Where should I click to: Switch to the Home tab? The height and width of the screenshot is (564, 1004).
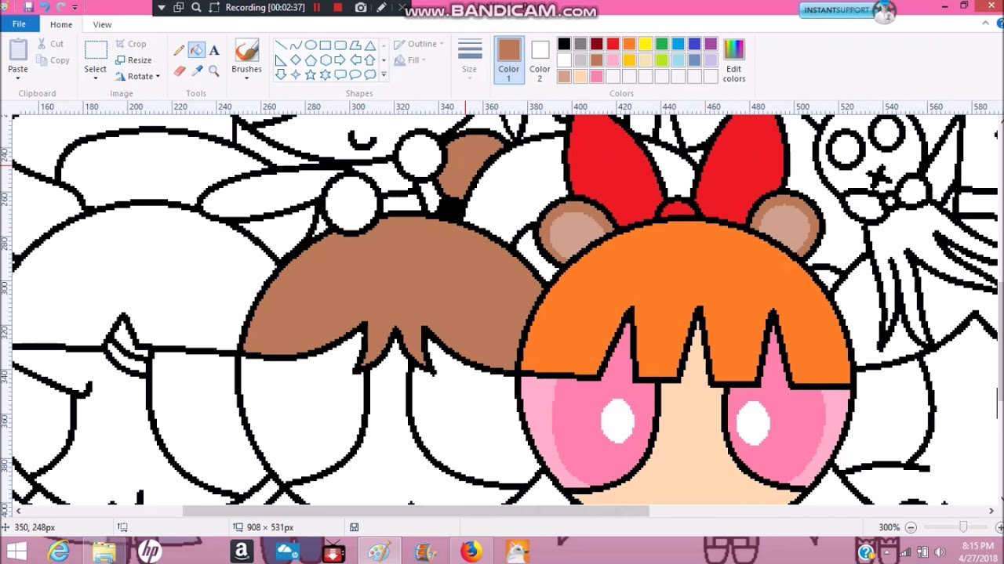61,24
